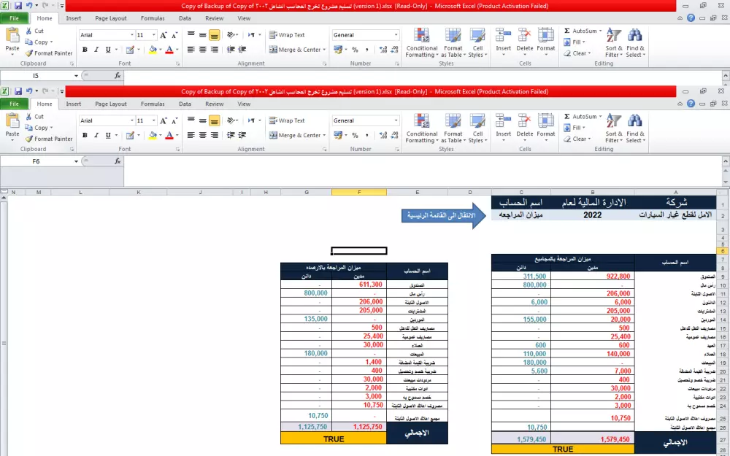Click Orientation icon in F6 Excel window
This screenshot has width=730, height=456.
(x=230, y=120)
